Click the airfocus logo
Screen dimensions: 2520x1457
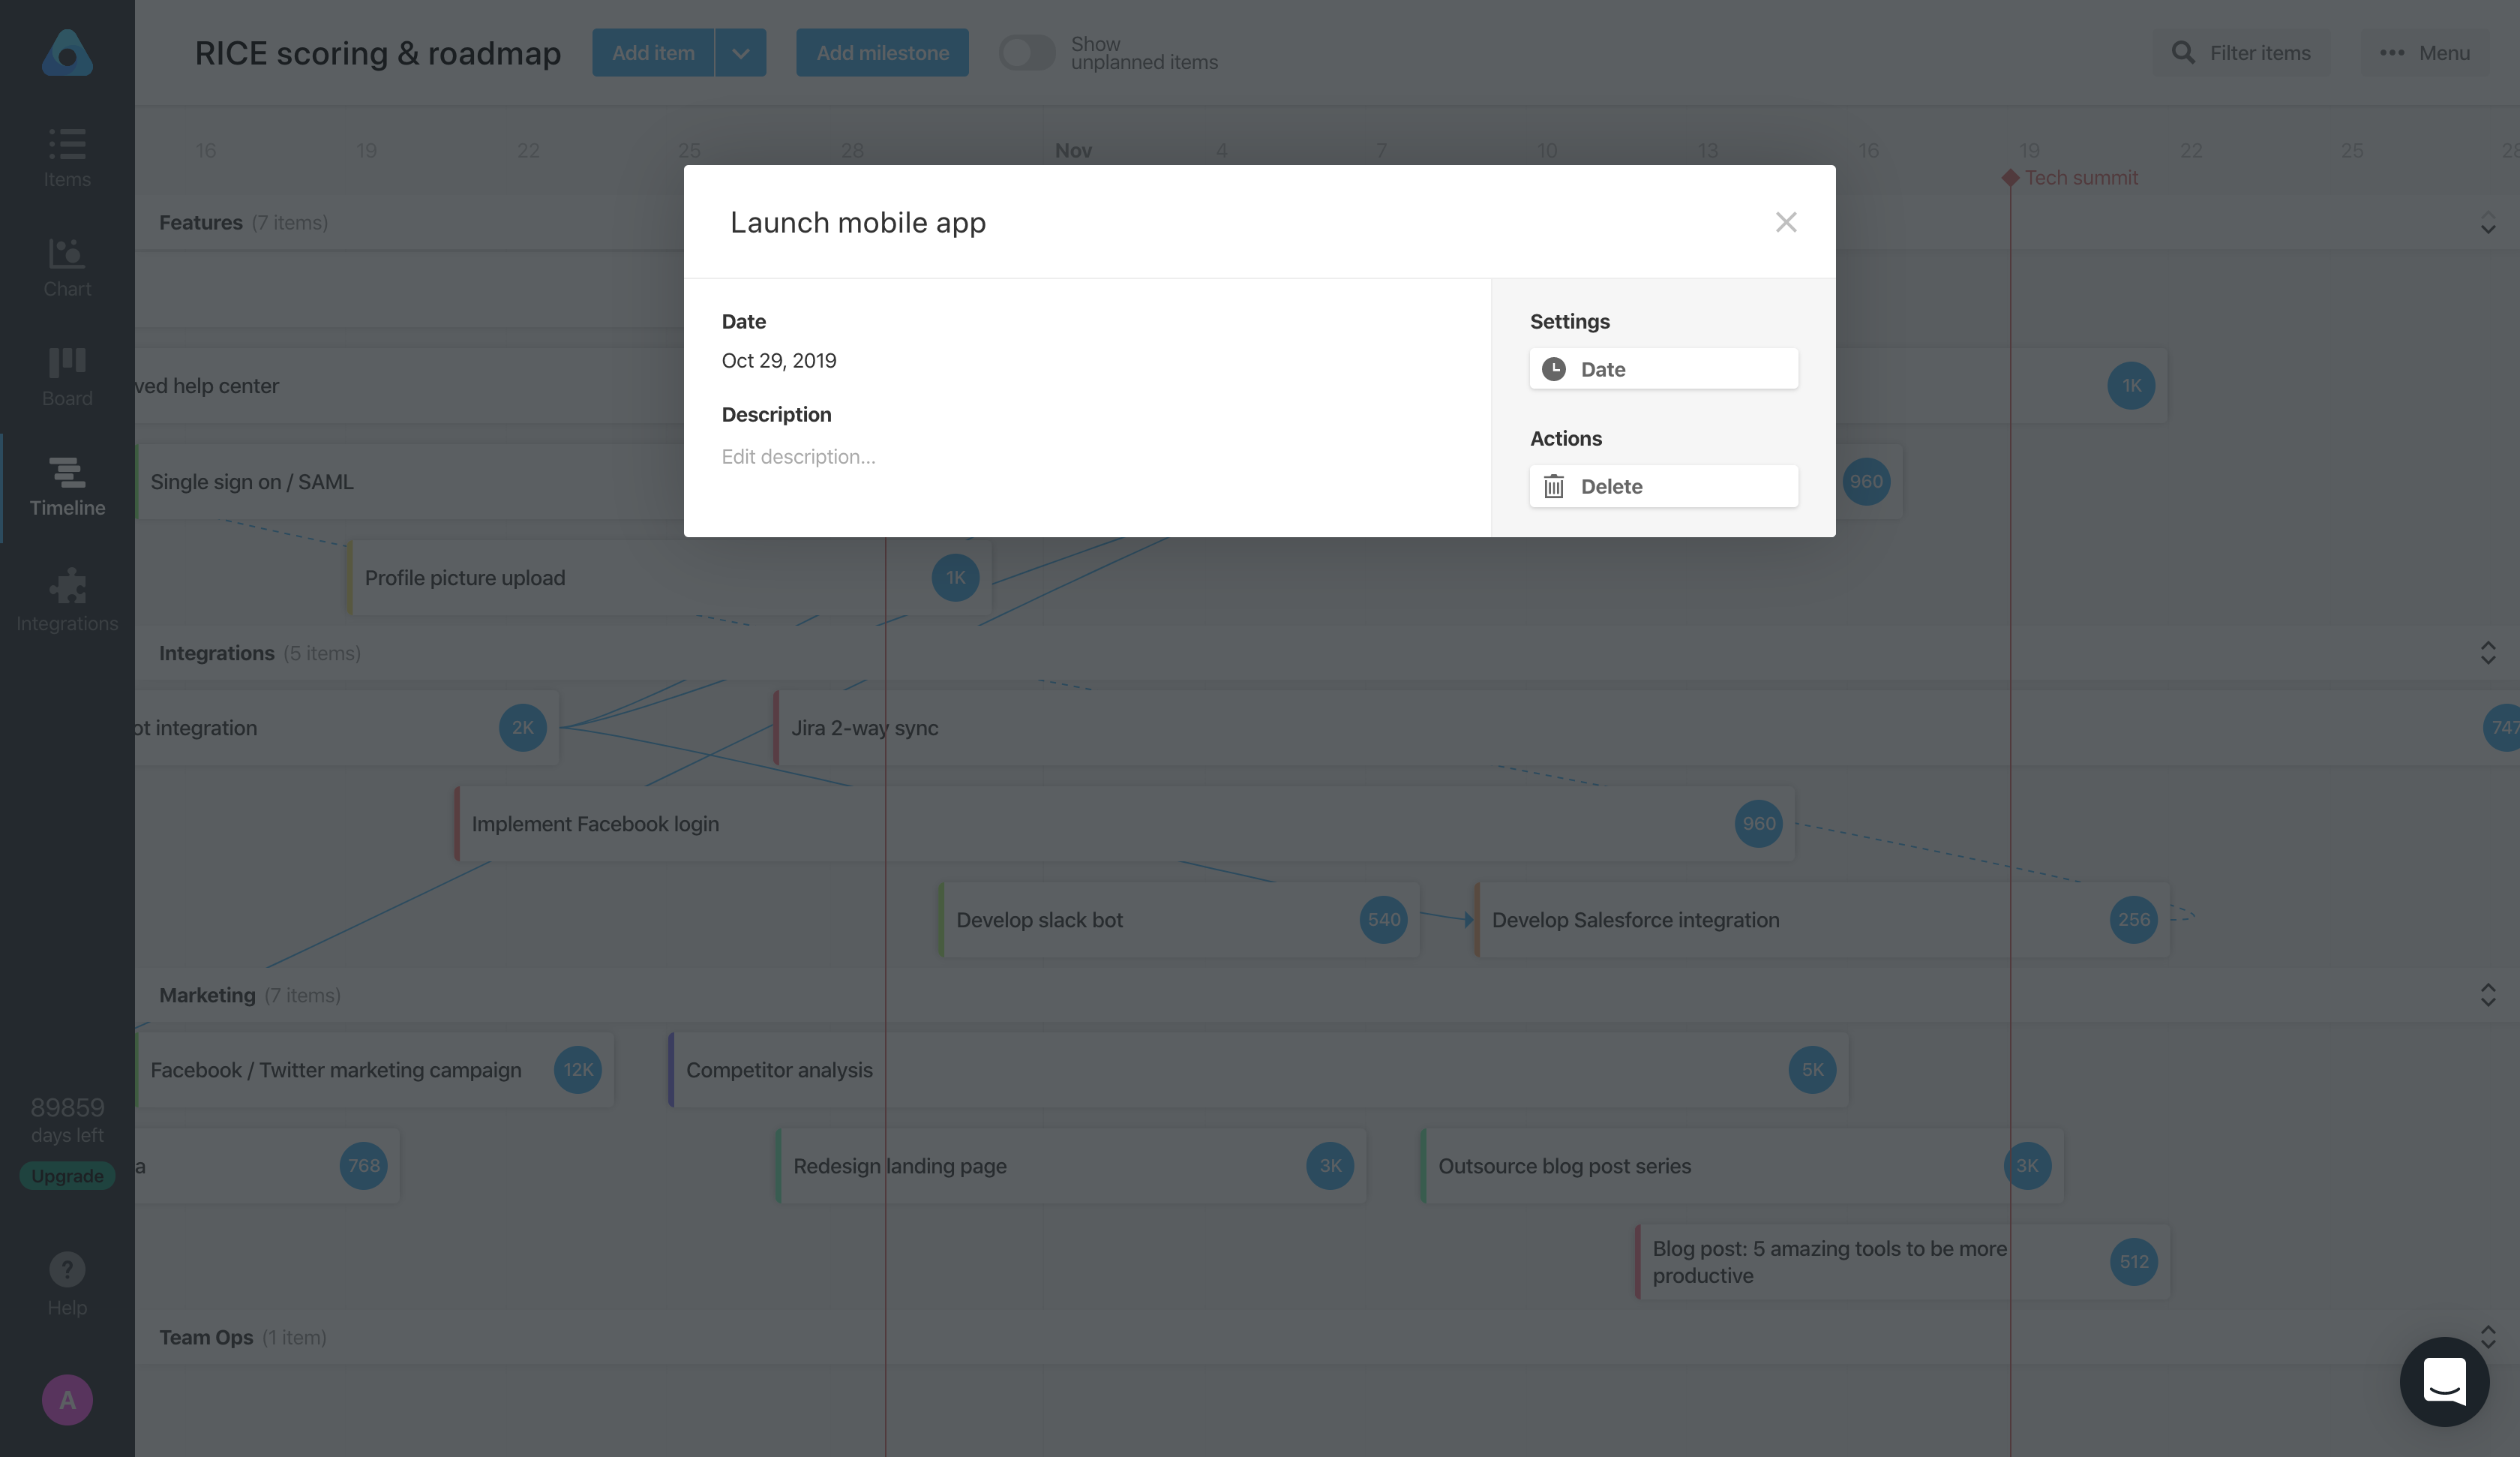point(66,53)
